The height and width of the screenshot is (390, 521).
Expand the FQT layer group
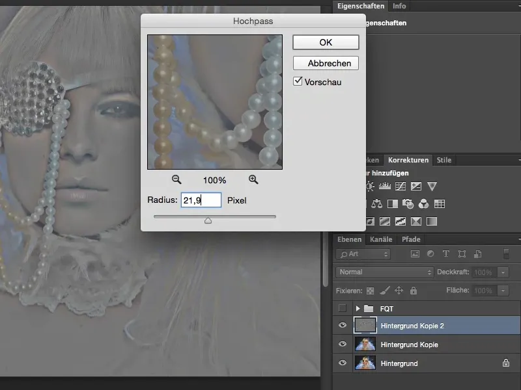click(x=358, y=308)
